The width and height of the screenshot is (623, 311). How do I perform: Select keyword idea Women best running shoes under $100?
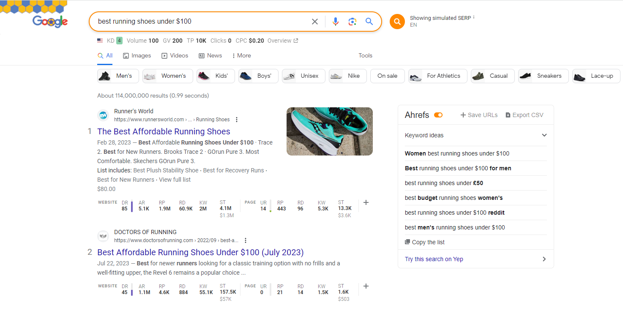click(x=457, y=153)
